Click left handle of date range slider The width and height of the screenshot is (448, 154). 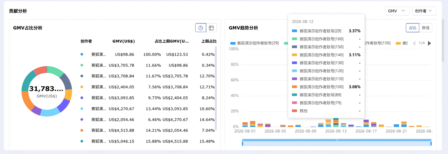click(x=242, y=143)
